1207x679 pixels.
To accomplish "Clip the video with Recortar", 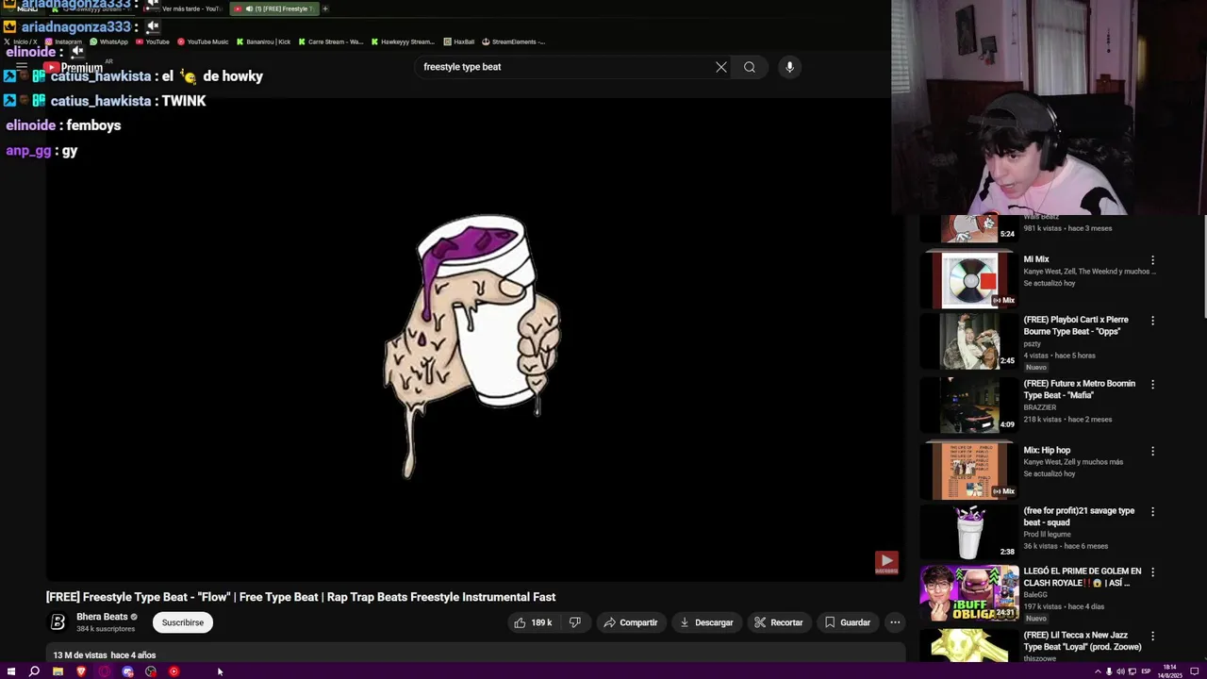I will [x=778, y=622].
